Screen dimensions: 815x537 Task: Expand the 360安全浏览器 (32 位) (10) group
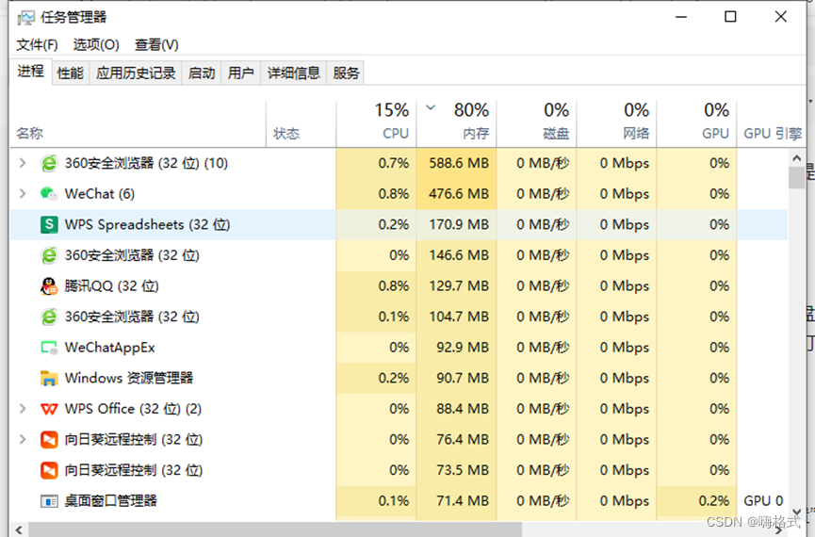click(x=23, y=163)
